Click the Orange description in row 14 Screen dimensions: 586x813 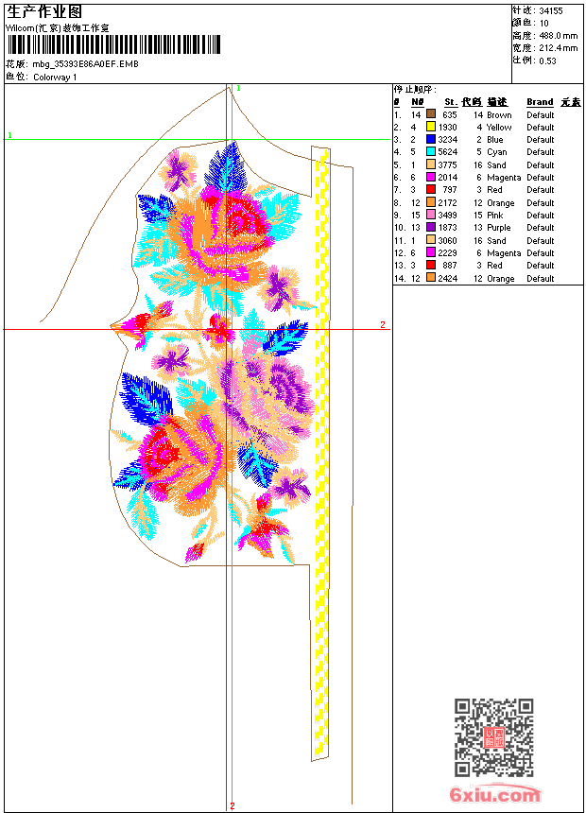pyautogui.click(x=500, y=279)
